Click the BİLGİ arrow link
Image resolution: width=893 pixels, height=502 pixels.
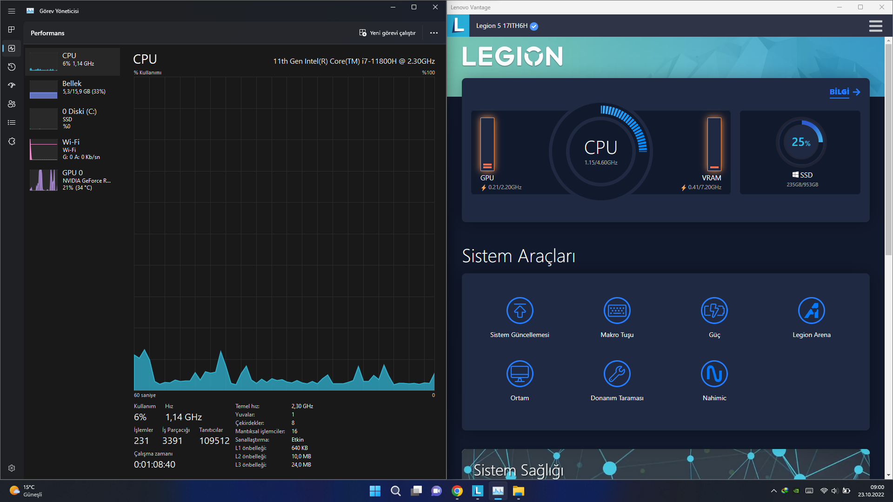[x=845, y=92]
